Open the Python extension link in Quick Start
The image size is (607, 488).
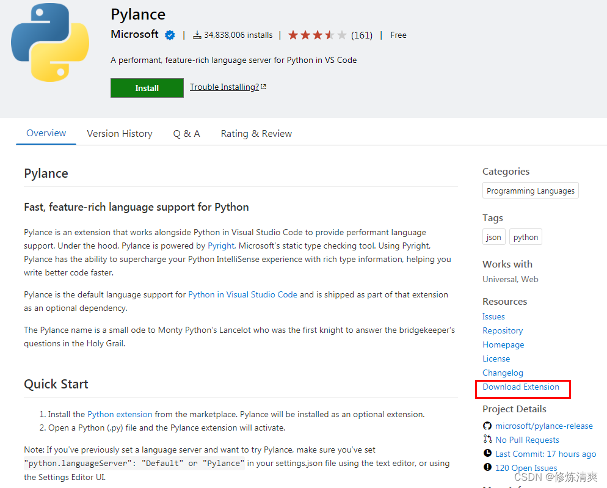pyautogui.click(x=120, y=415)
